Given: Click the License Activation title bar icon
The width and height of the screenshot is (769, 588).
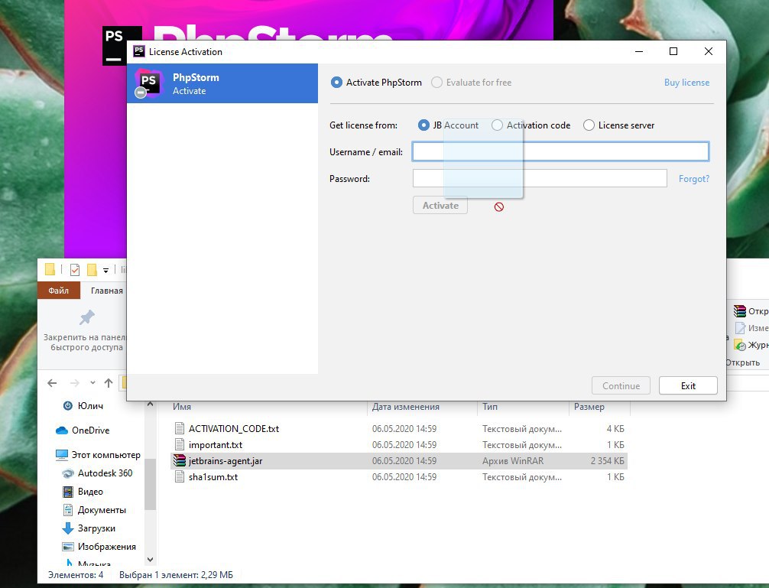Looking at the screenshot, I should (139, 51).
